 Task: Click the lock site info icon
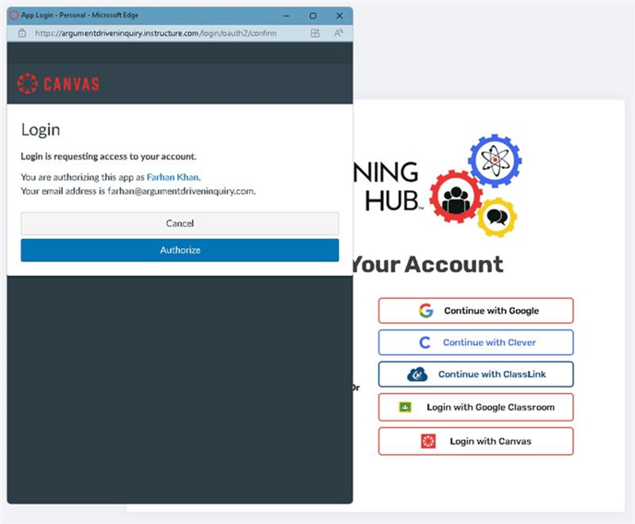click(x=22, y=33)
